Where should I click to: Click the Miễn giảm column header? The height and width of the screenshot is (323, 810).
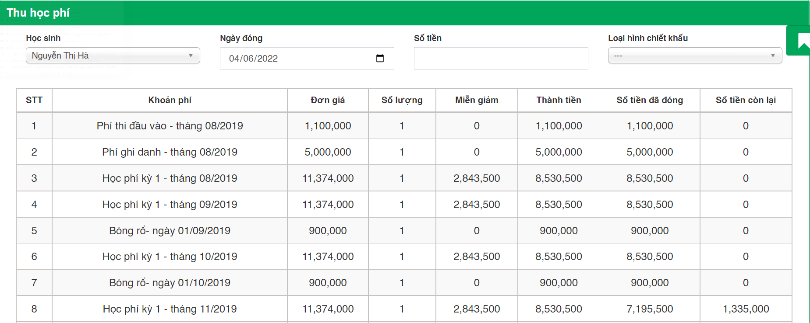(476, 100)
